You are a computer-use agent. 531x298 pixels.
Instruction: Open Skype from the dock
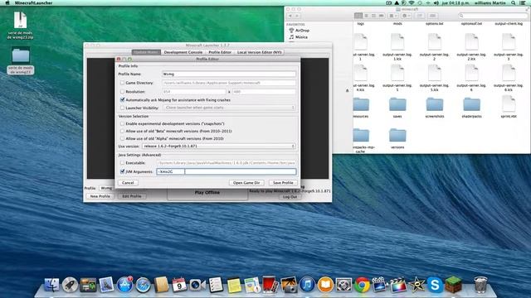[x=435, y=285]
